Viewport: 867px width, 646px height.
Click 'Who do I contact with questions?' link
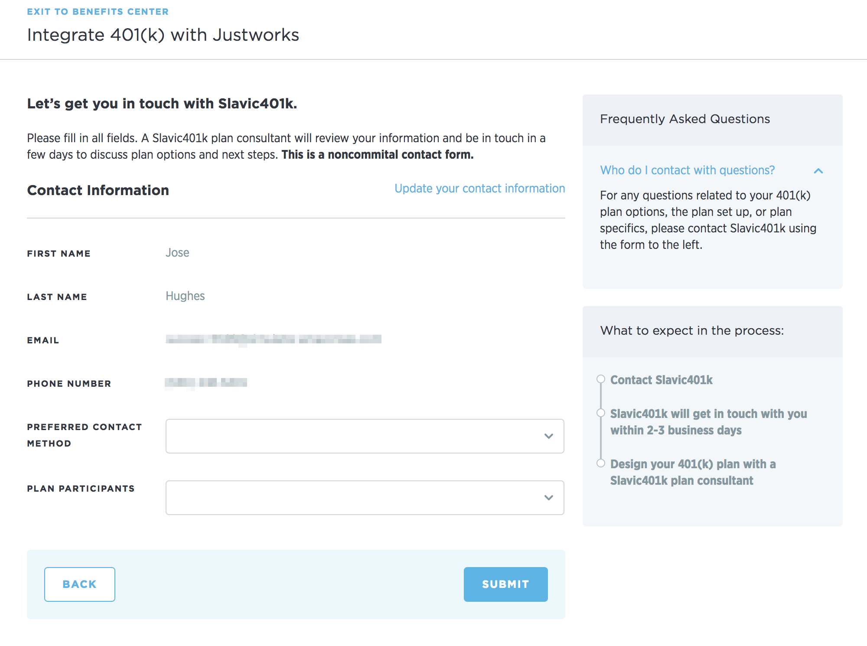click(x=687, y=170)
